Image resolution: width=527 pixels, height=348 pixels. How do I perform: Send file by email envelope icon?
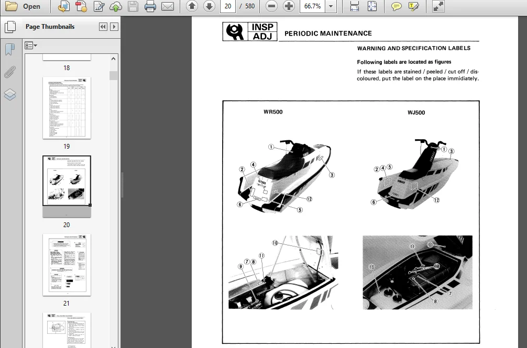[168, 6]
